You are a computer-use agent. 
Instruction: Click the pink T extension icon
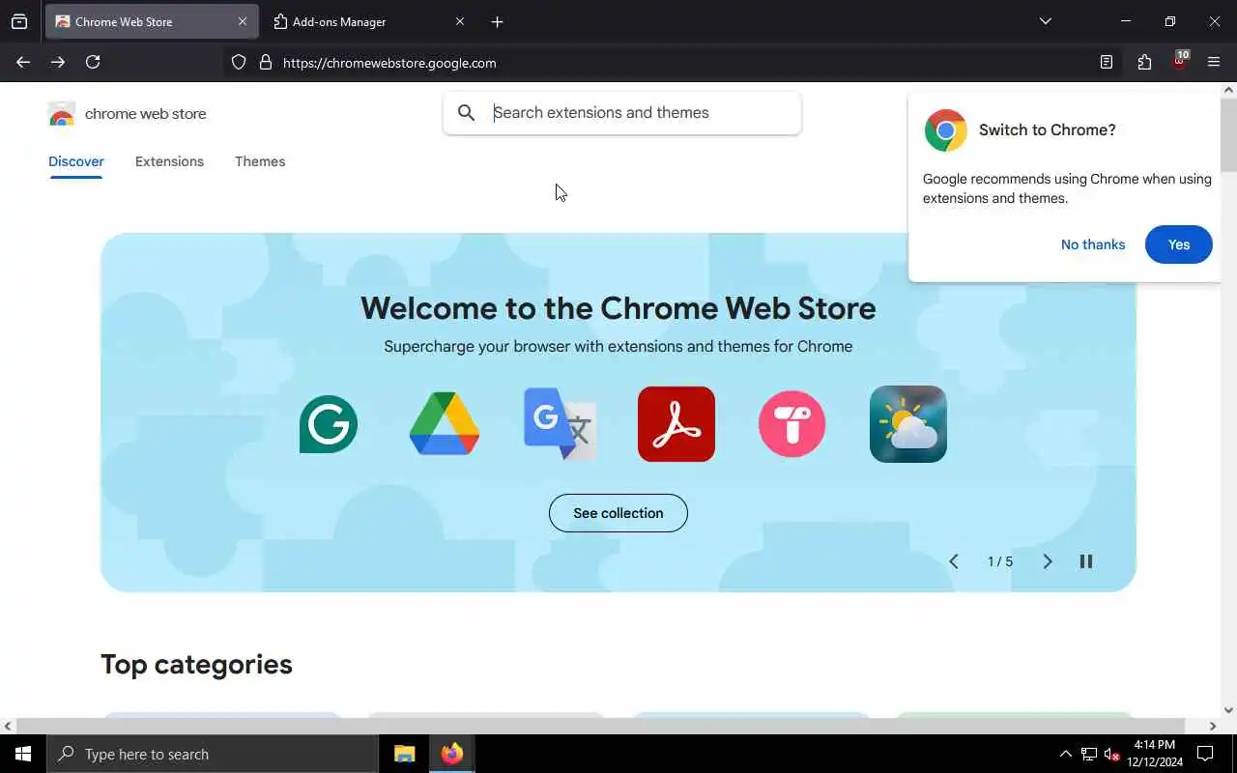click(x=792, y=424)
